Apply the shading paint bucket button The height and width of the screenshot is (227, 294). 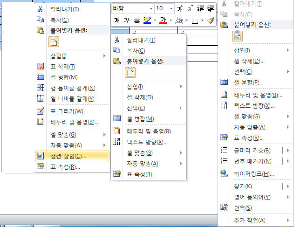click(179, 20)
